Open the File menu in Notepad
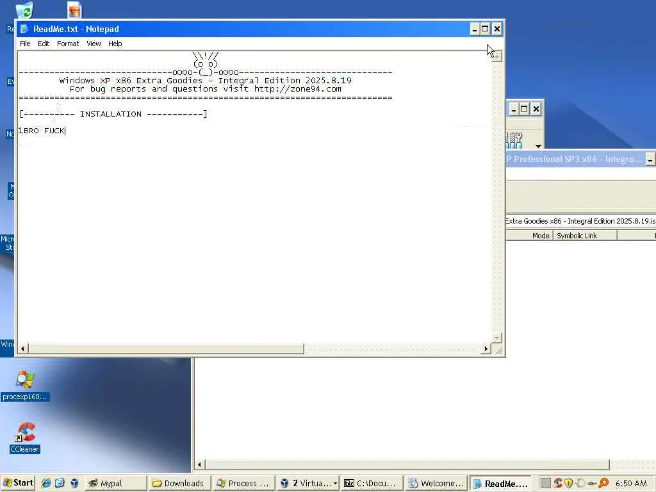 click(x=25, y=44)
